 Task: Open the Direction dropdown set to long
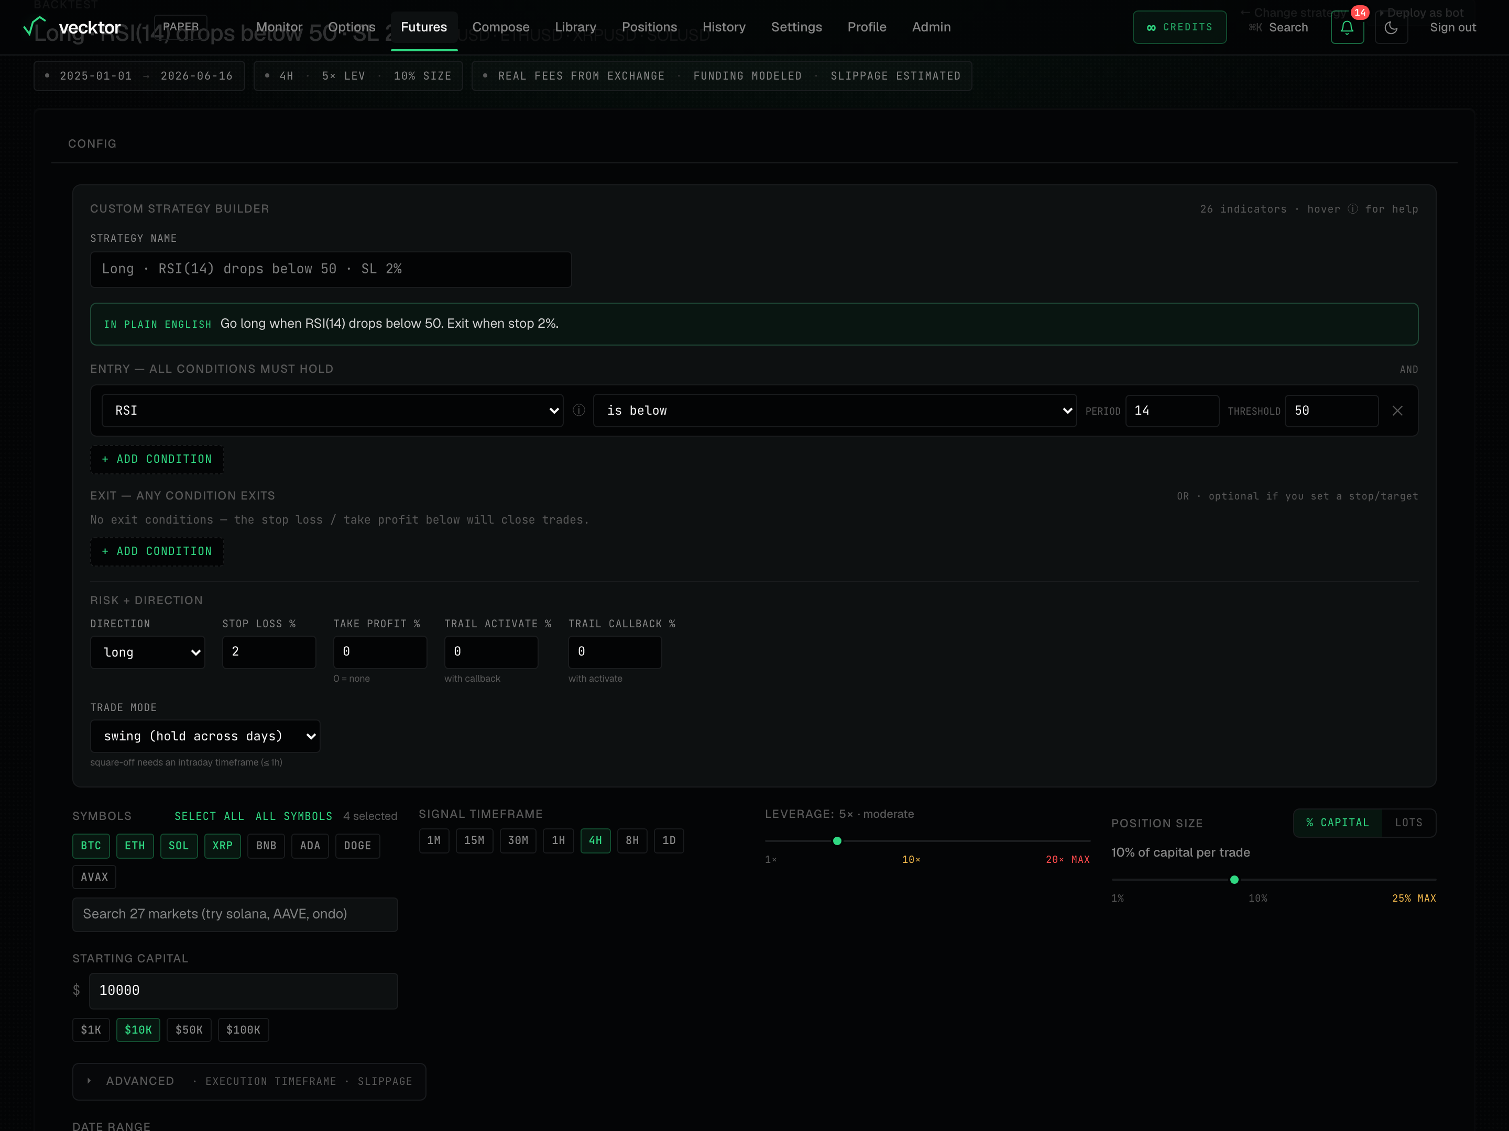click(x=147, y=652)
